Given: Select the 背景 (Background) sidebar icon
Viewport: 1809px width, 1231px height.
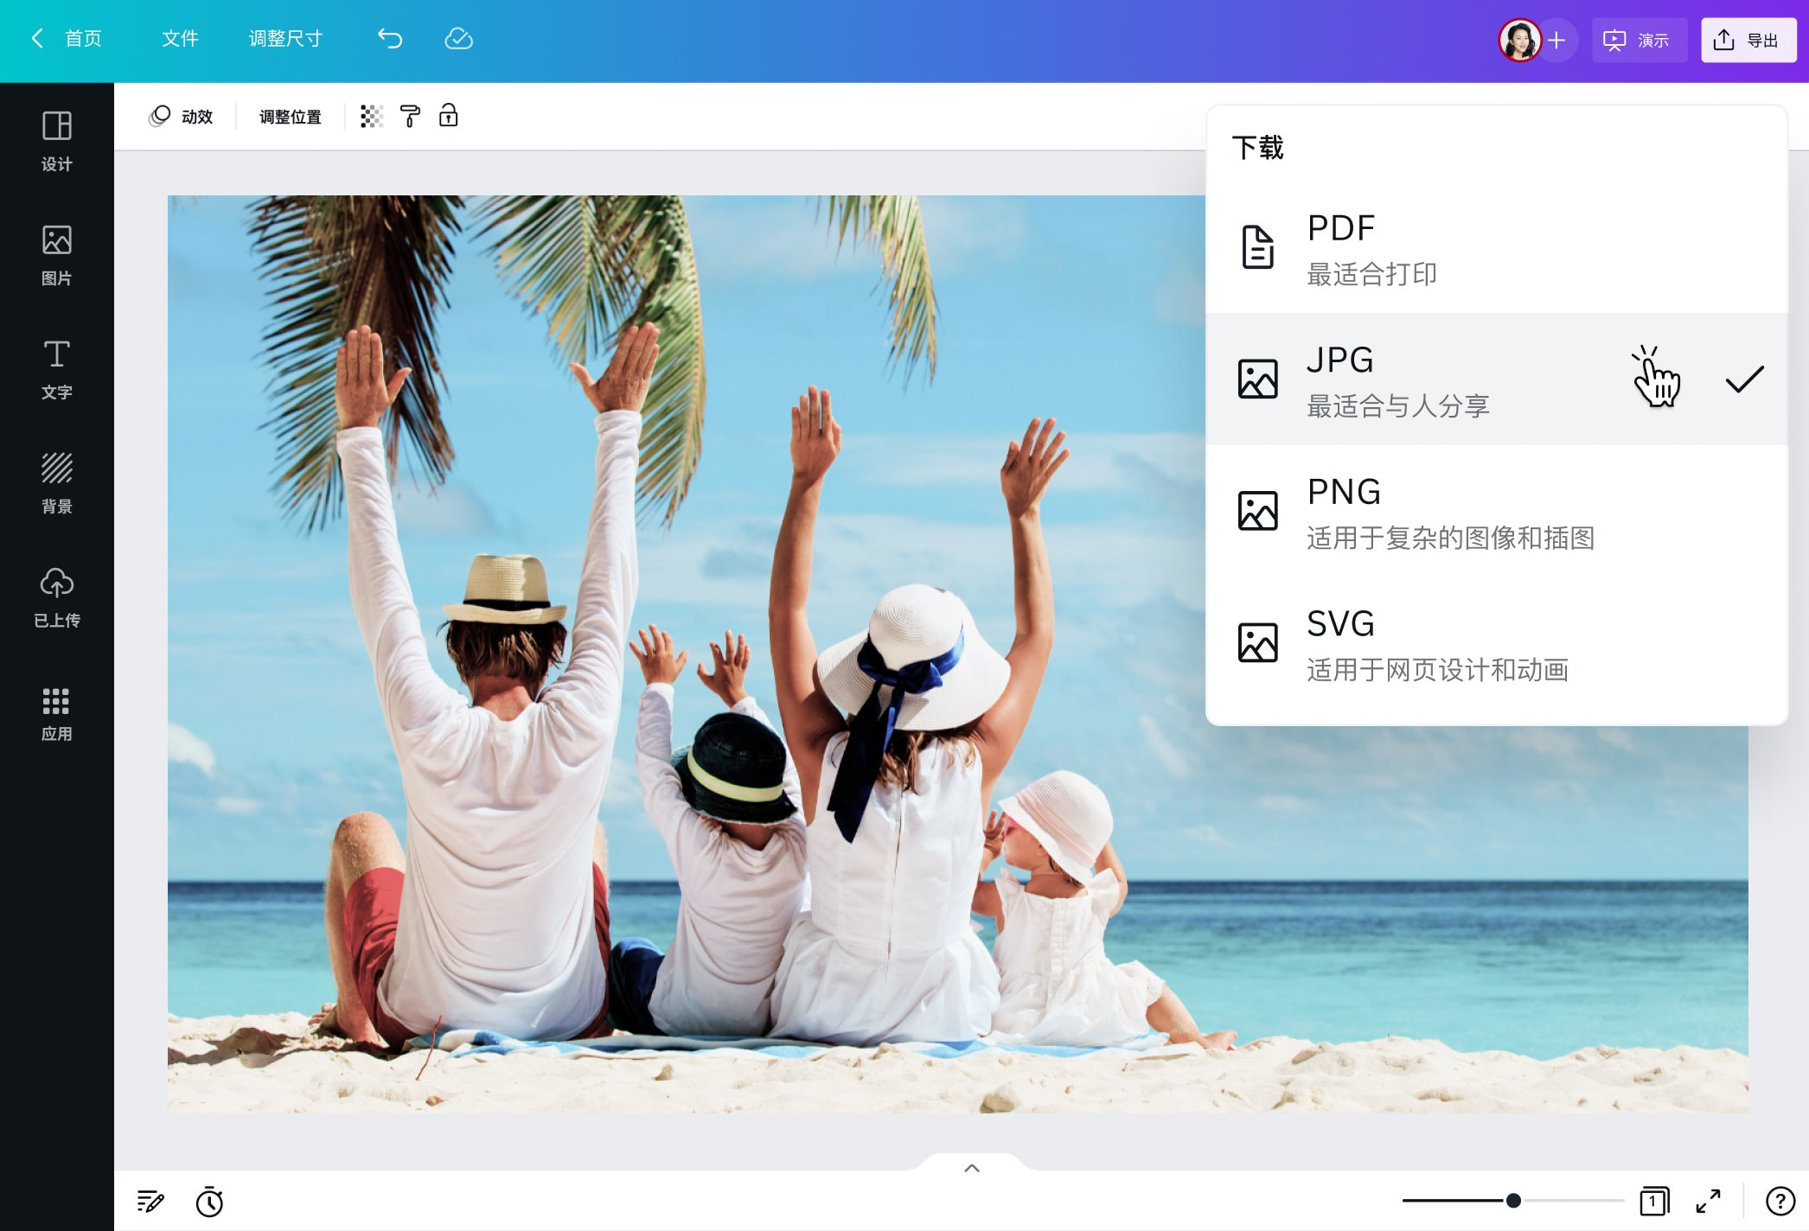Looking at the screenshot, I should 56,483.
